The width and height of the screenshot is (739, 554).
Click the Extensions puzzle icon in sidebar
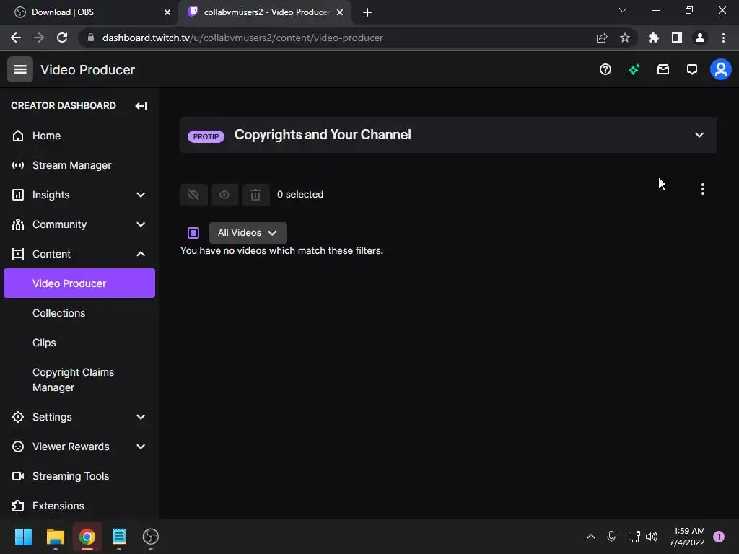click(18, 506)
